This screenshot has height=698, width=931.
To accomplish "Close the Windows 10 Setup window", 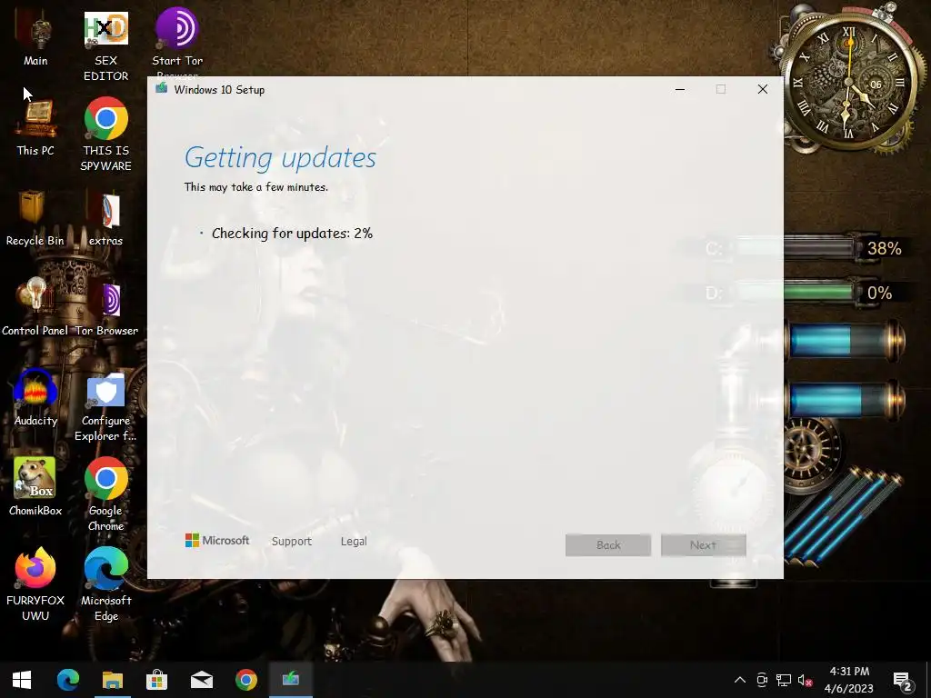I will coord(763,89).
